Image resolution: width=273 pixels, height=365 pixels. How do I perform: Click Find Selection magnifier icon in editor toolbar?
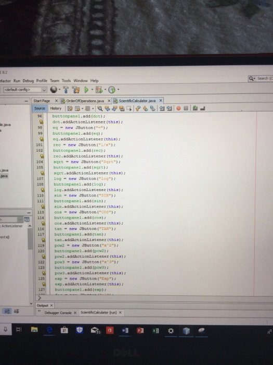click(100, 108)
